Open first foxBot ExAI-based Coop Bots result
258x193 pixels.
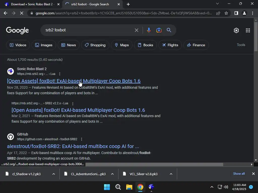(74, 81)
